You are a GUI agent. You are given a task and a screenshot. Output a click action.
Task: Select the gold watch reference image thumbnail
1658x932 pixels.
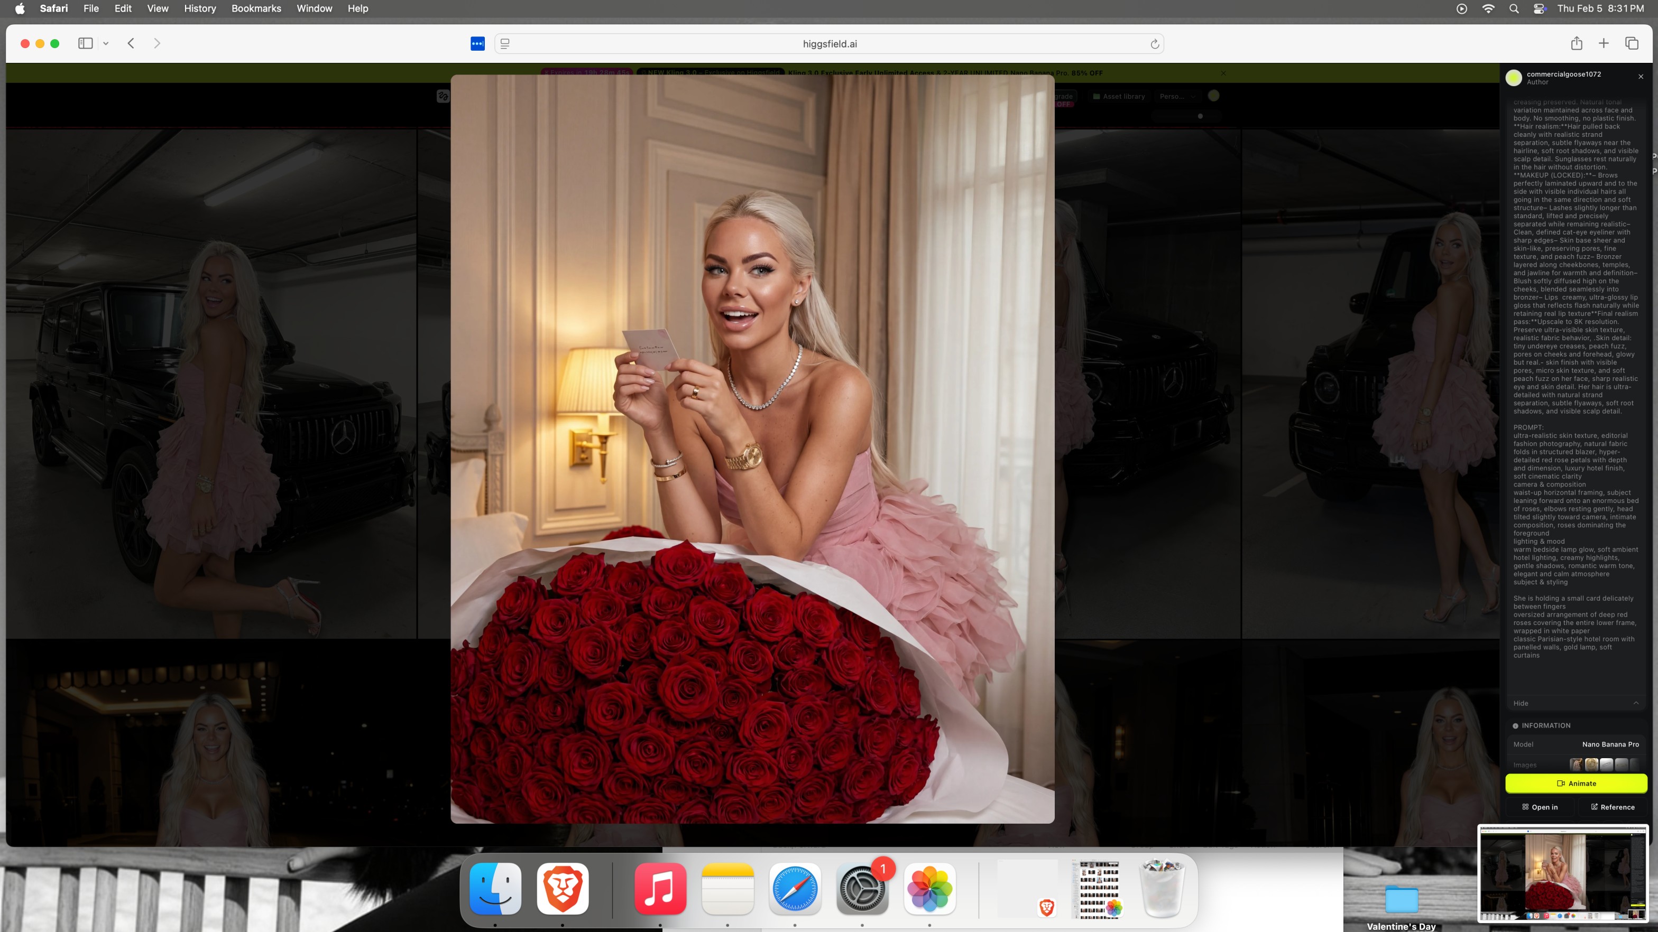[x=1591, y=765]
